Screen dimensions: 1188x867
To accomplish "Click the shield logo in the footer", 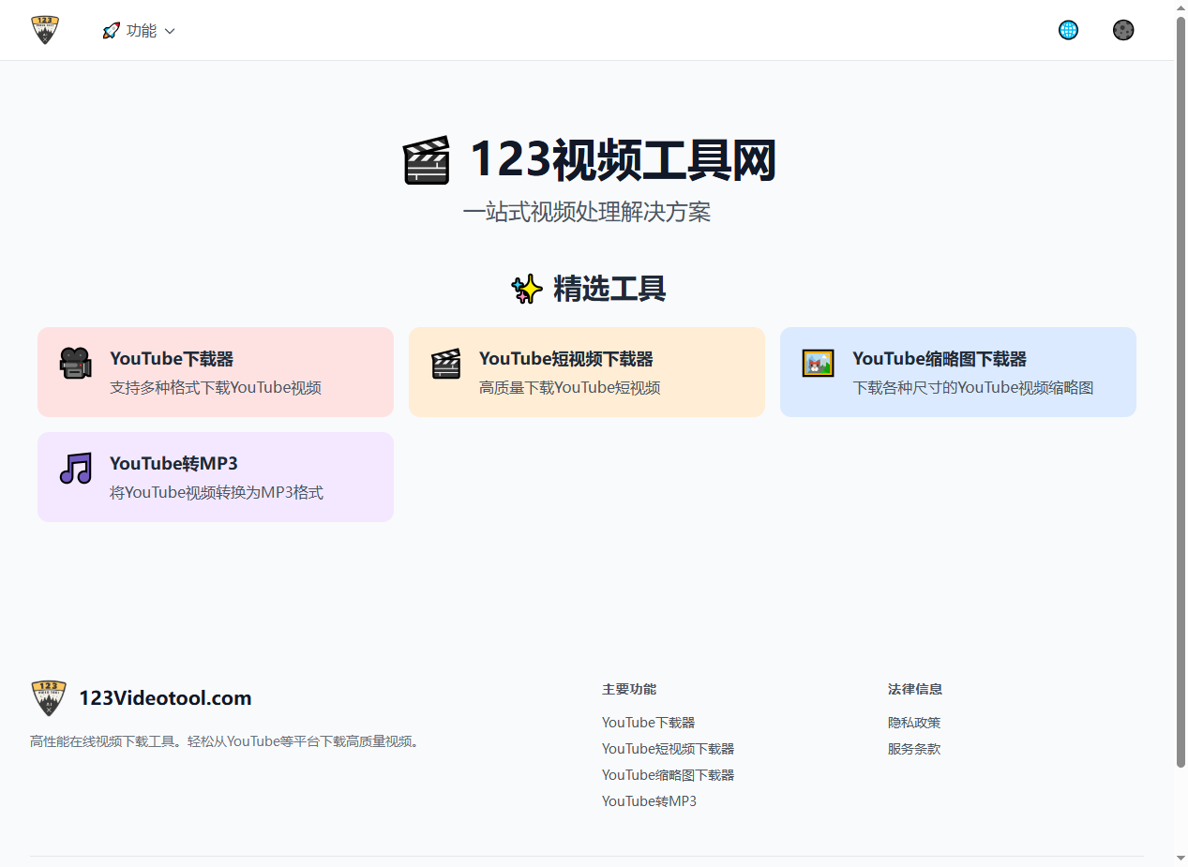I will coord(47,696).
